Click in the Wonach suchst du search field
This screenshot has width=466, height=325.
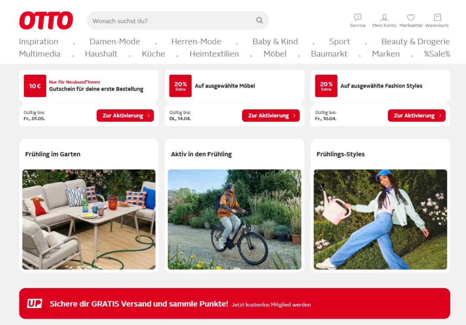pos(172,21)
